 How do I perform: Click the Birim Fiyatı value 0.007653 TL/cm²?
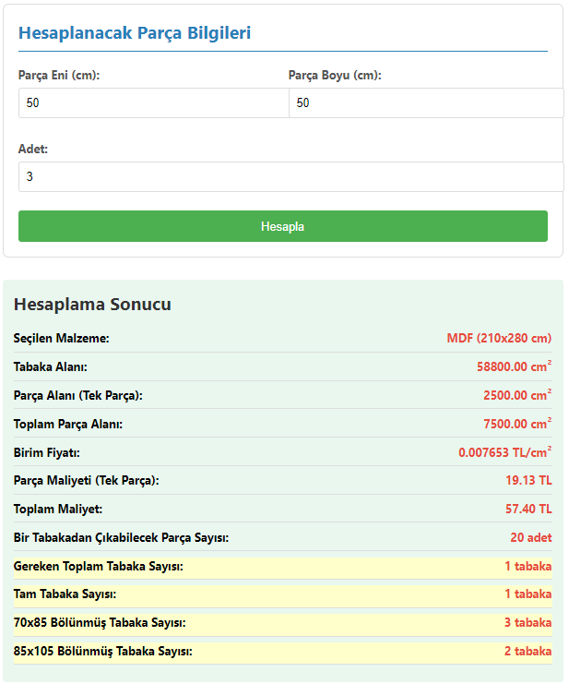(504, 453)
